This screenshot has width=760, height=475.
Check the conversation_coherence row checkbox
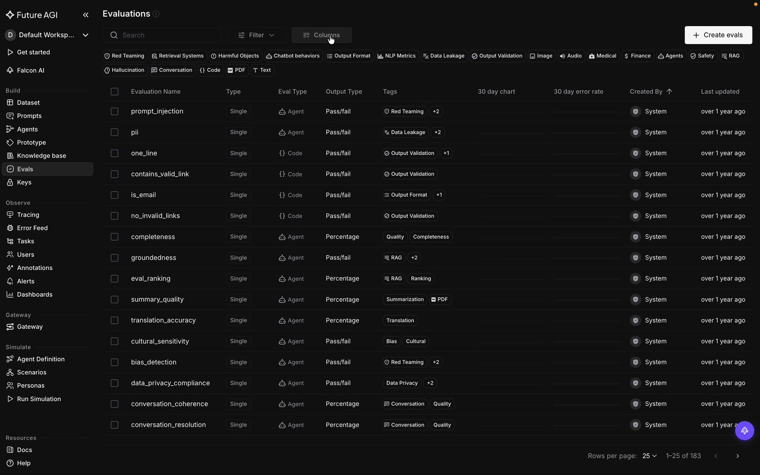[x=114, y=404]
